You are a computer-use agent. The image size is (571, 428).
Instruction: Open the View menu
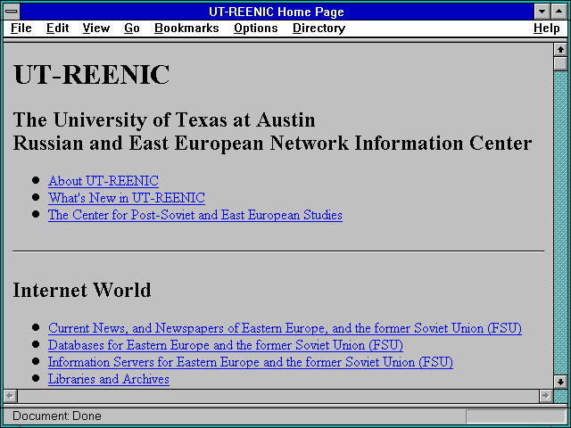(x=96, y=28)
